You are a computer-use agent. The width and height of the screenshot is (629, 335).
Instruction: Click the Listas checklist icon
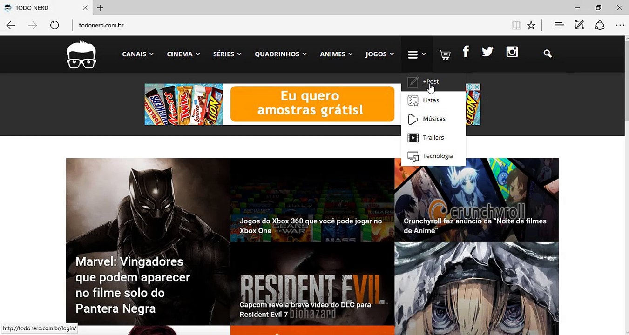[x=413, y=100]
